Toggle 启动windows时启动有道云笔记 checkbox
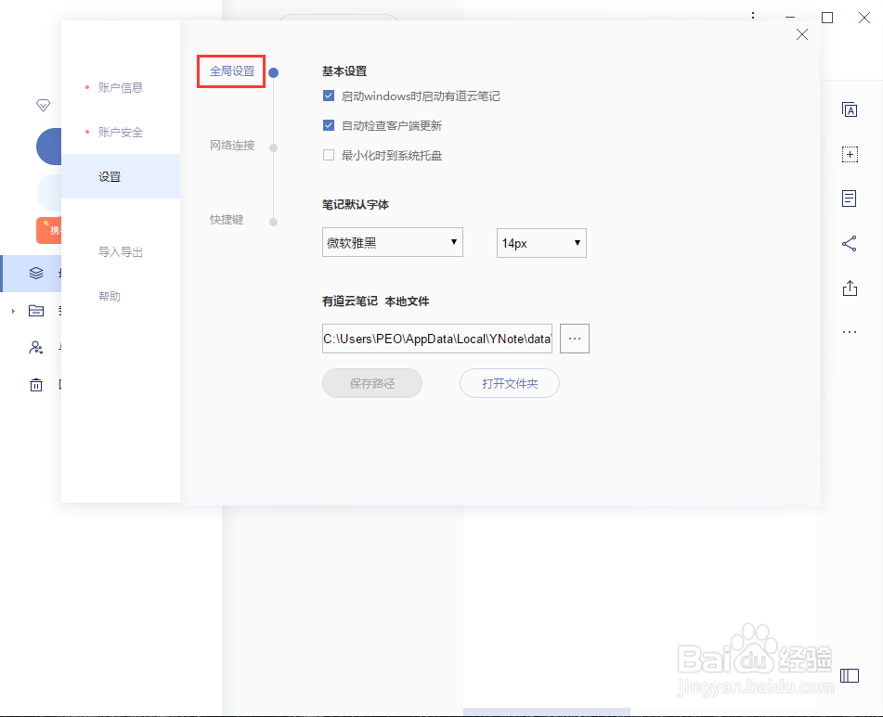This screenshot has width=883, height=717. 329,96
